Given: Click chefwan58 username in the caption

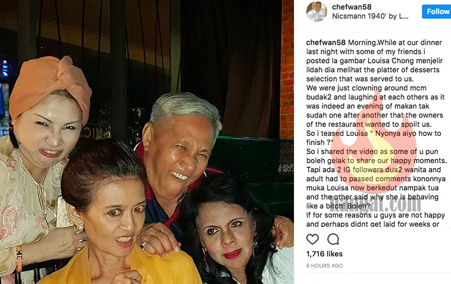Looking at the screenshot, I should click(326, 42).
